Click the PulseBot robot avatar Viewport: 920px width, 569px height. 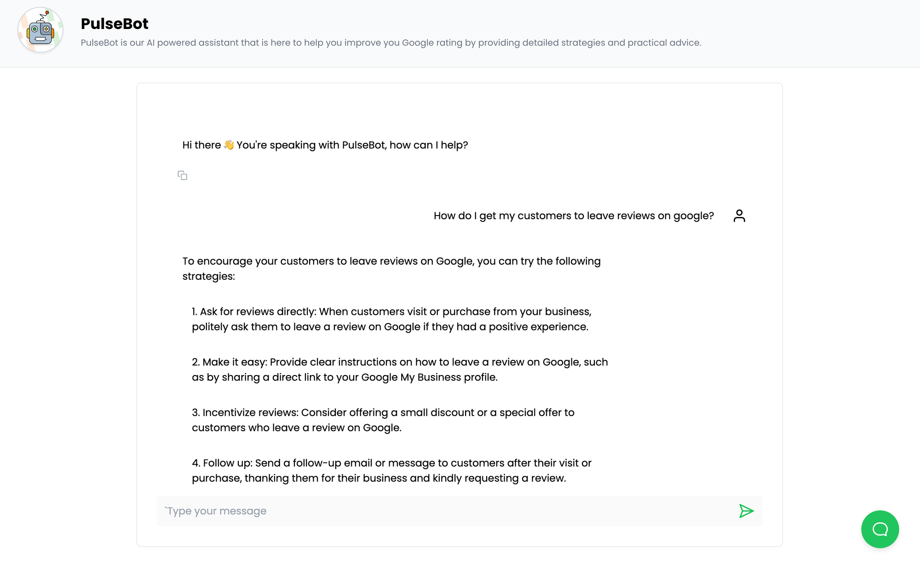(40, 30)
